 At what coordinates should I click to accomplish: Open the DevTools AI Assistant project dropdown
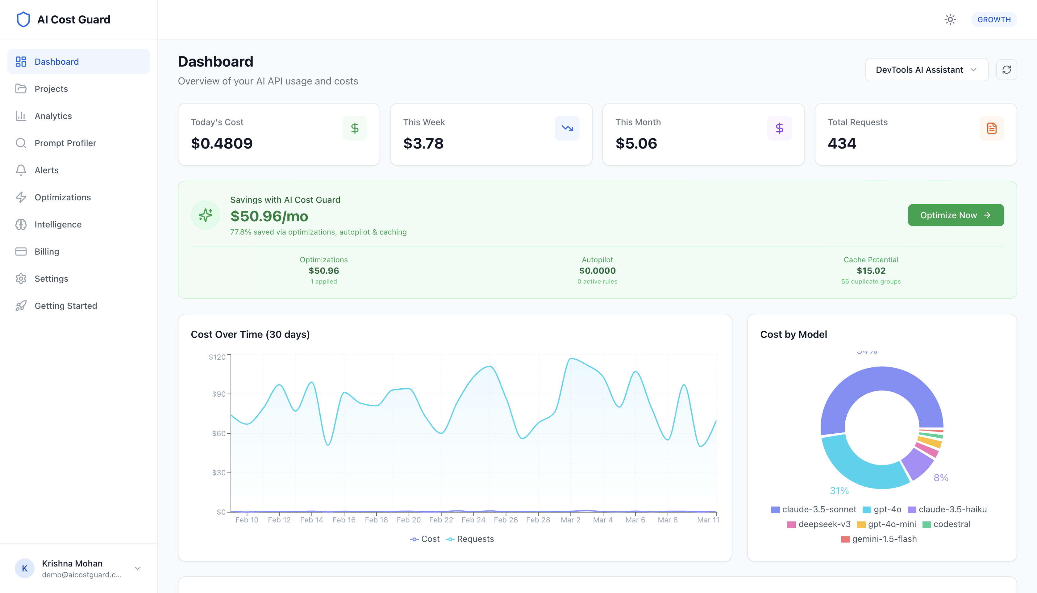927,69
